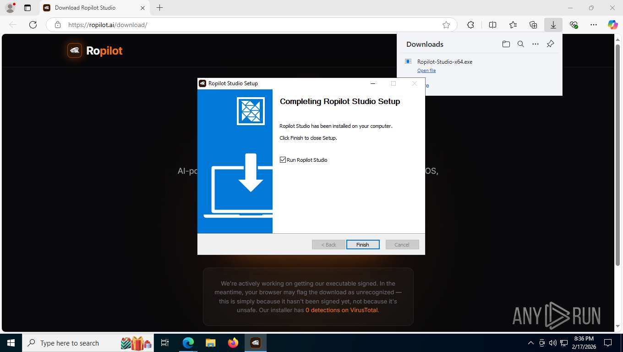The height and width of the screenshot is (352, 623).
Task: Click the browser back arrow
Action: tap(13, 25)
